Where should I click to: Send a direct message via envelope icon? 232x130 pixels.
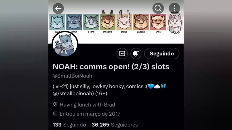pyautogui.click(x=122, y=53)
